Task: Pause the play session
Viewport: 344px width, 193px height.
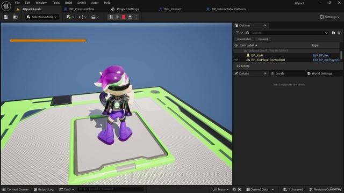Action: pos(111,17)
